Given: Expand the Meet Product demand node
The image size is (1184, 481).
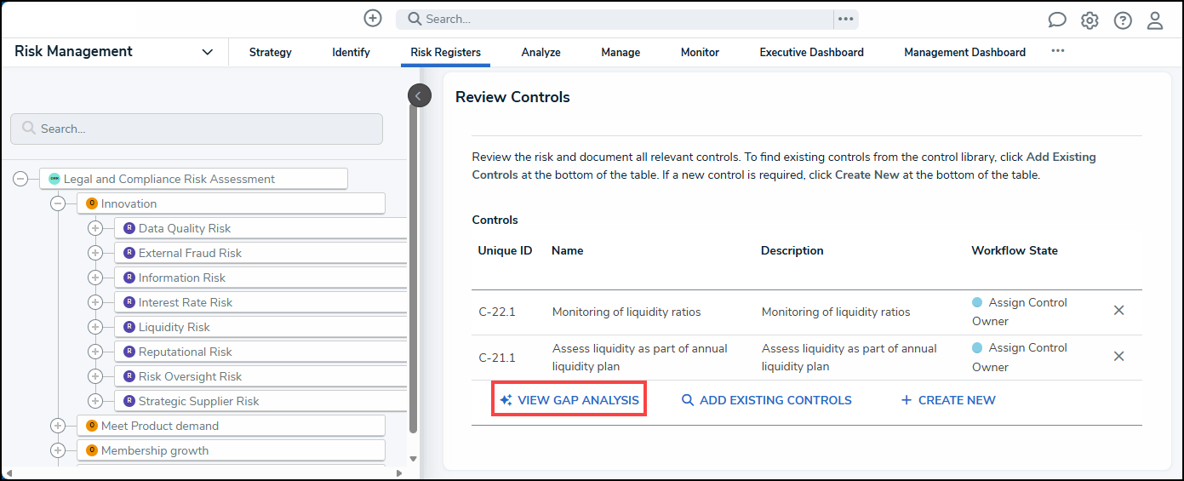Looking at the screenshot, I should coord(58,426).
